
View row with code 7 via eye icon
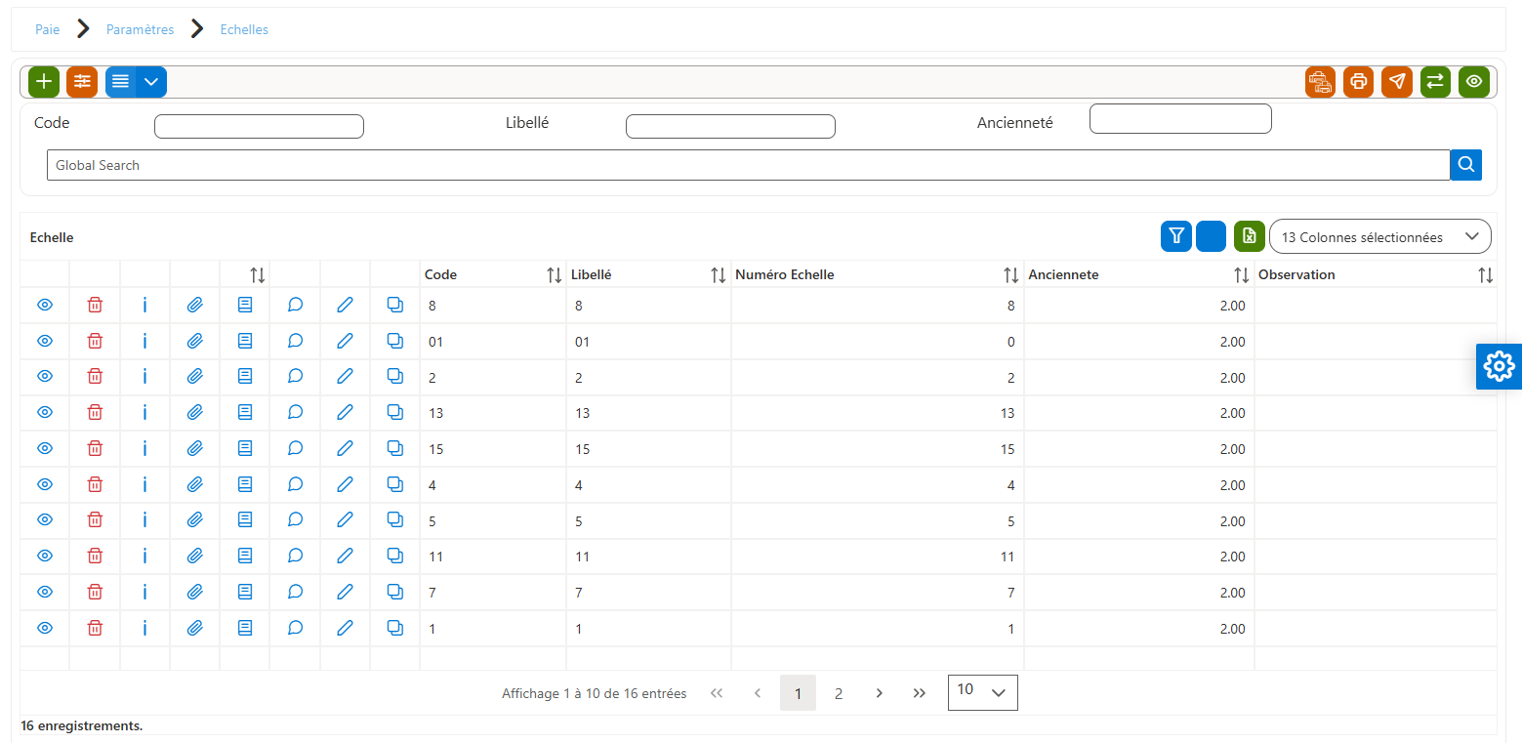click(44, 592)
